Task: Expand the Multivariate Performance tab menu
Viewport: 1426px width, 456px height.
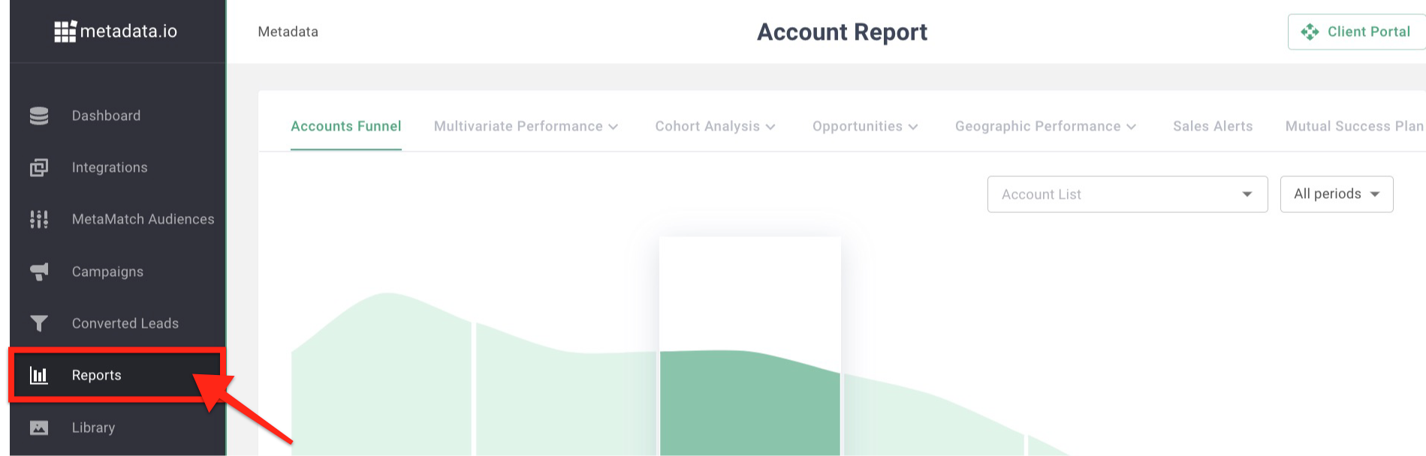Action: point(526,127)
